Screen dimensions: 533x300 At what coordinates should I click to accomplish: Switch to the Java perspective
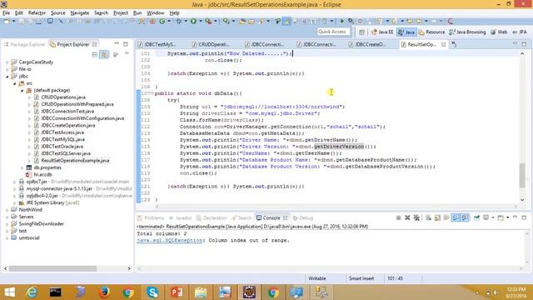click(x=406, y=32)
